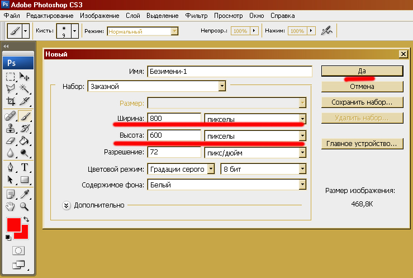
Task: Open the background color picker
Action: coord(25,235)
